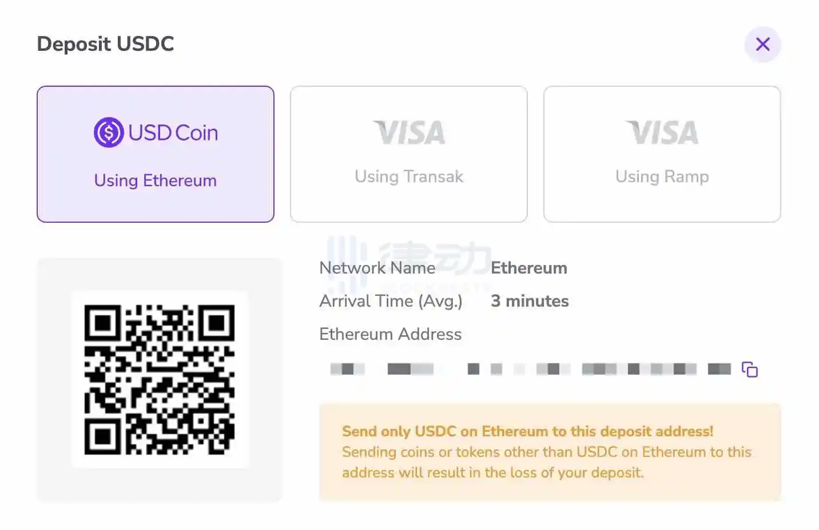Click the VISA logo above Using Ramp

tap(662, 132)
